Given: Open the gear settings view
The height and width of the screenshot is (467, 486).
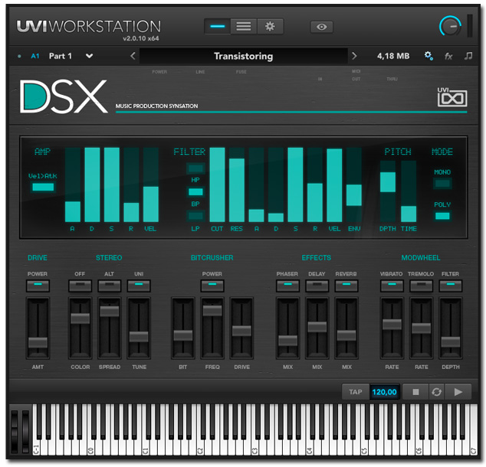Looking at the screenshot, I should 270,27.
